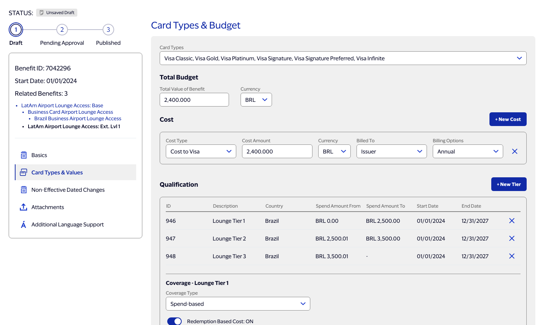Open Brazil Business Airport Lounge Access link
The height and width of the screenshot is (325, 544).
pyautogui.click(x=78, y=118)
